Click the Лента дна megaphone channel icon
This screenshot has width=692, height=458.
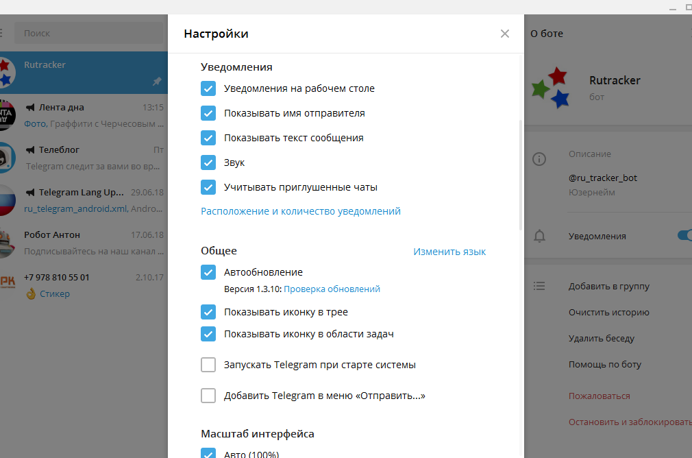[30, 108]
